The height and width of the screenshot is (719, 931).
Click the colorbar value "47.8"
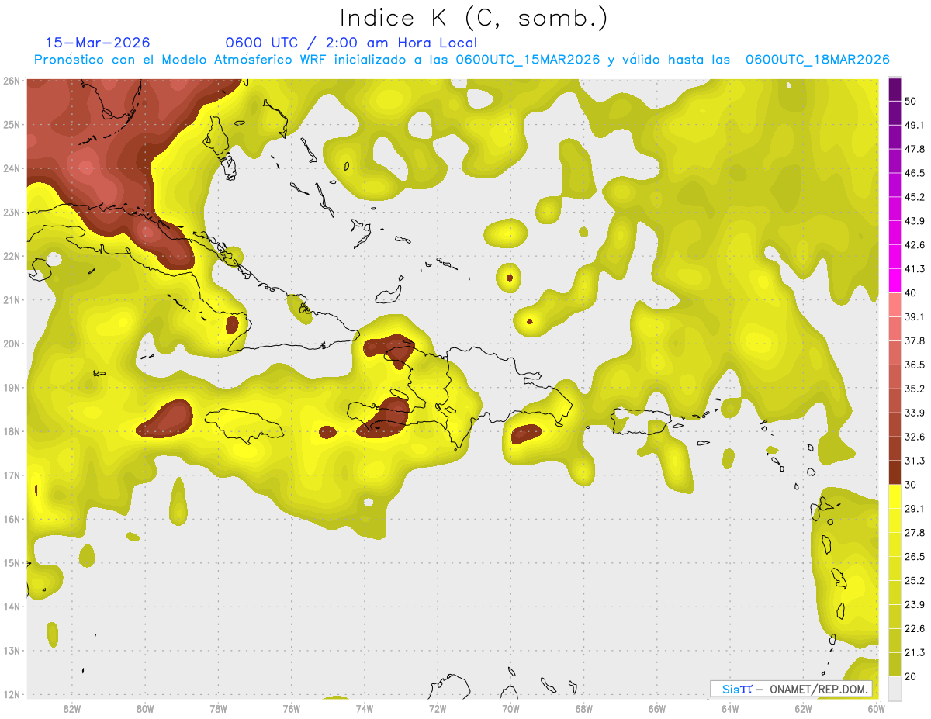[915, 149]
